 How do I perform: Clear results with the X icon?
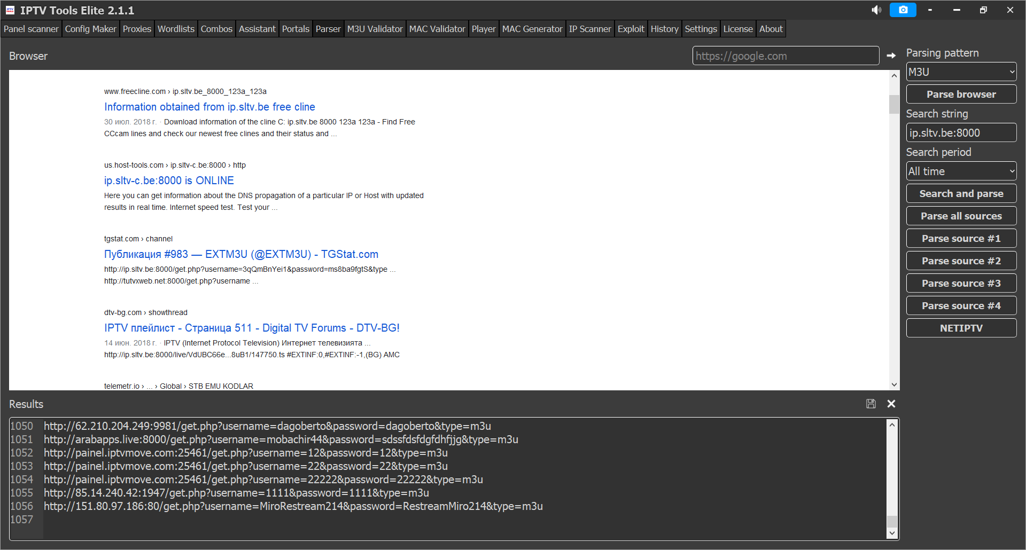point(891,404)
